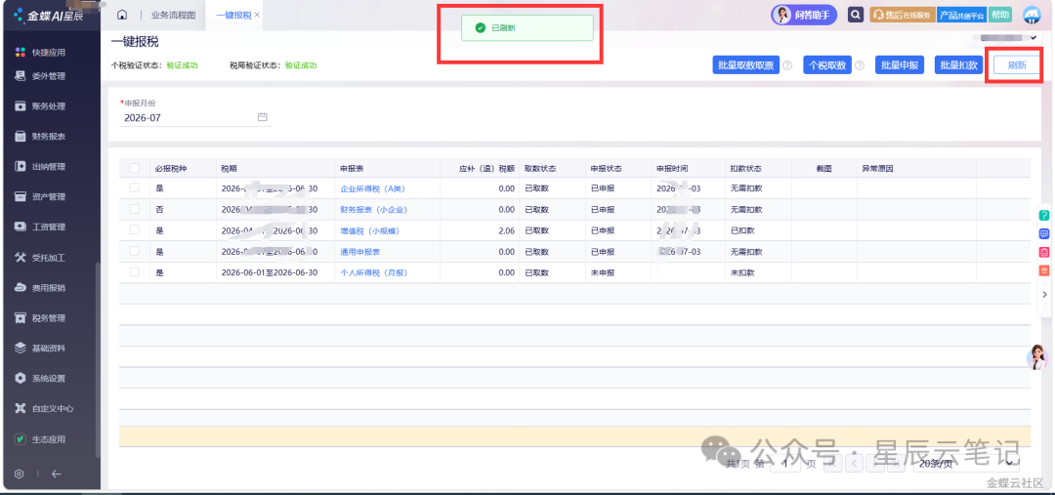Check the 企业所得税（A类） row checkbox
The image size is (1055, 495).
(x=135, y=187)
